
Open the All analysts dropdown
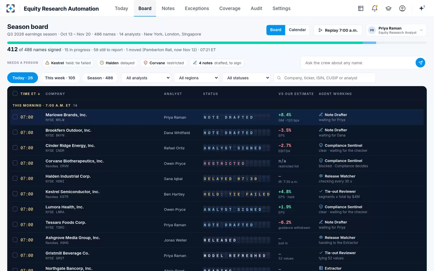pyautogui.click(x=146, y=78)
